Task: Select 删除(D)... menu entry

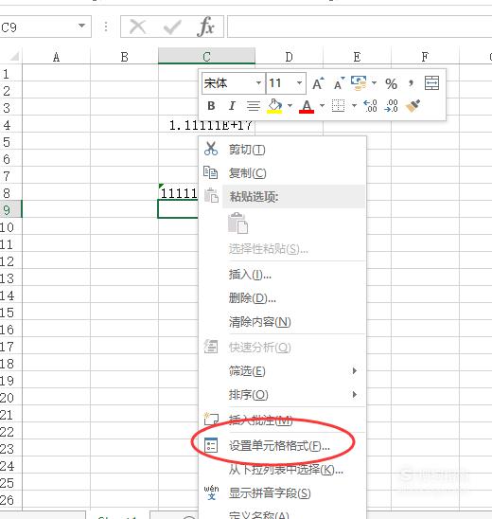Action: pyautogui.click(x=283, y=298)
